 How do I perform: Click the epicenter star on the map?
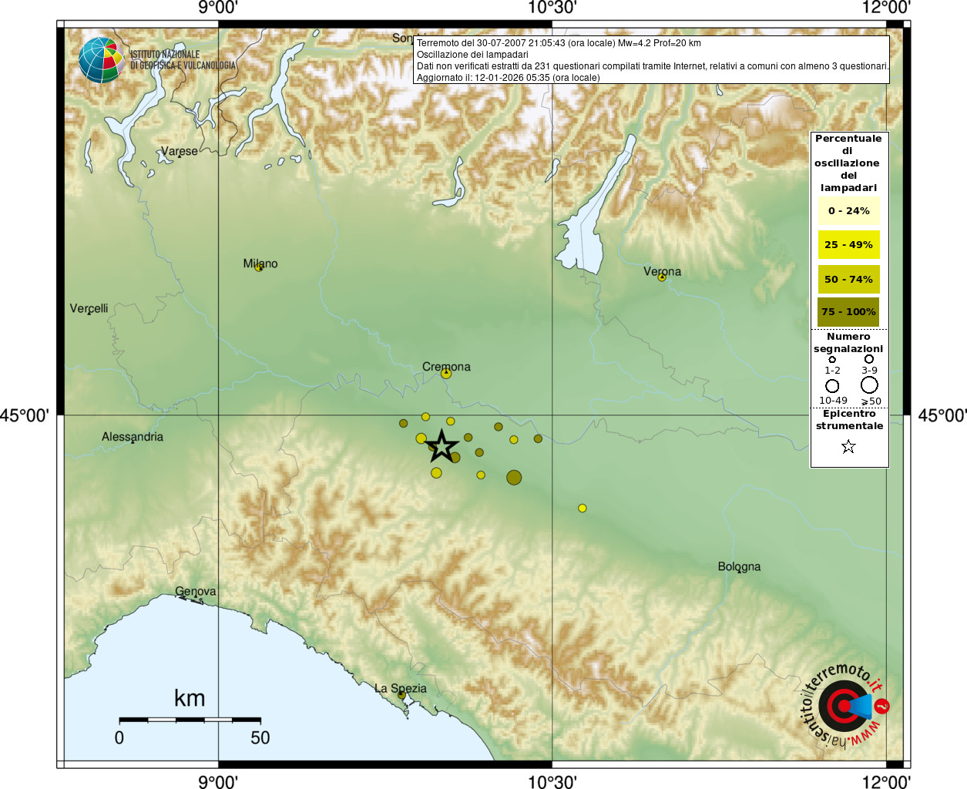click(442, 446)
